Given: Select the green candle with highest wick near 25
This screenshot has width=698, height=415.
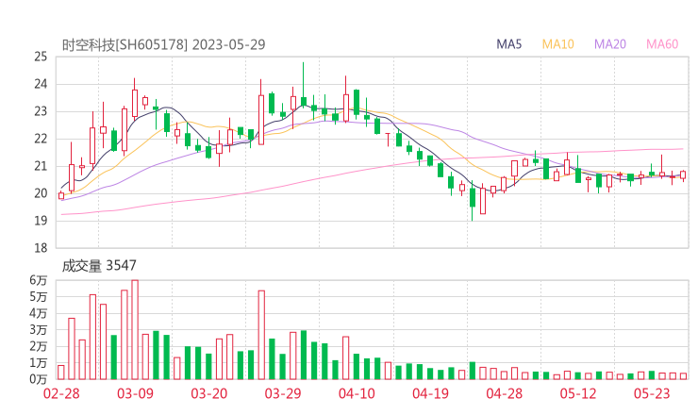Looking at the screenshot, I should click(303, 86).
